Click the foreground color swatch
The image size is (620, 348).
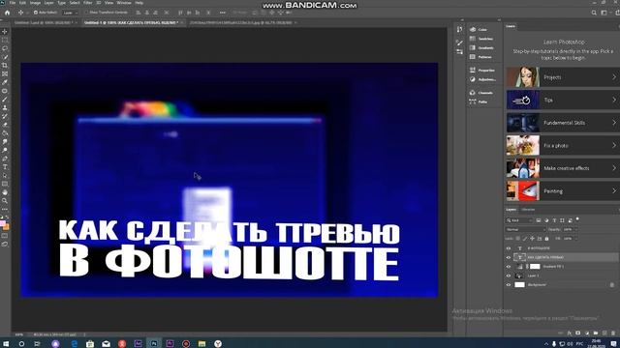(x=3, y=223)
